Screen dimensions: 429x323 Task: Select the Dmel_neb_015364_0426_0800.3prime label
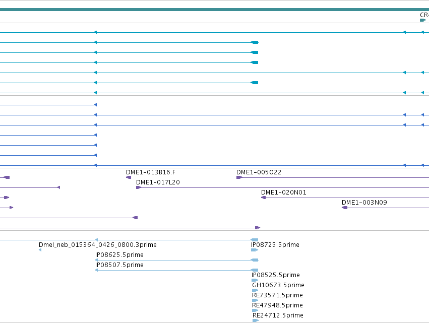point(98,245)
